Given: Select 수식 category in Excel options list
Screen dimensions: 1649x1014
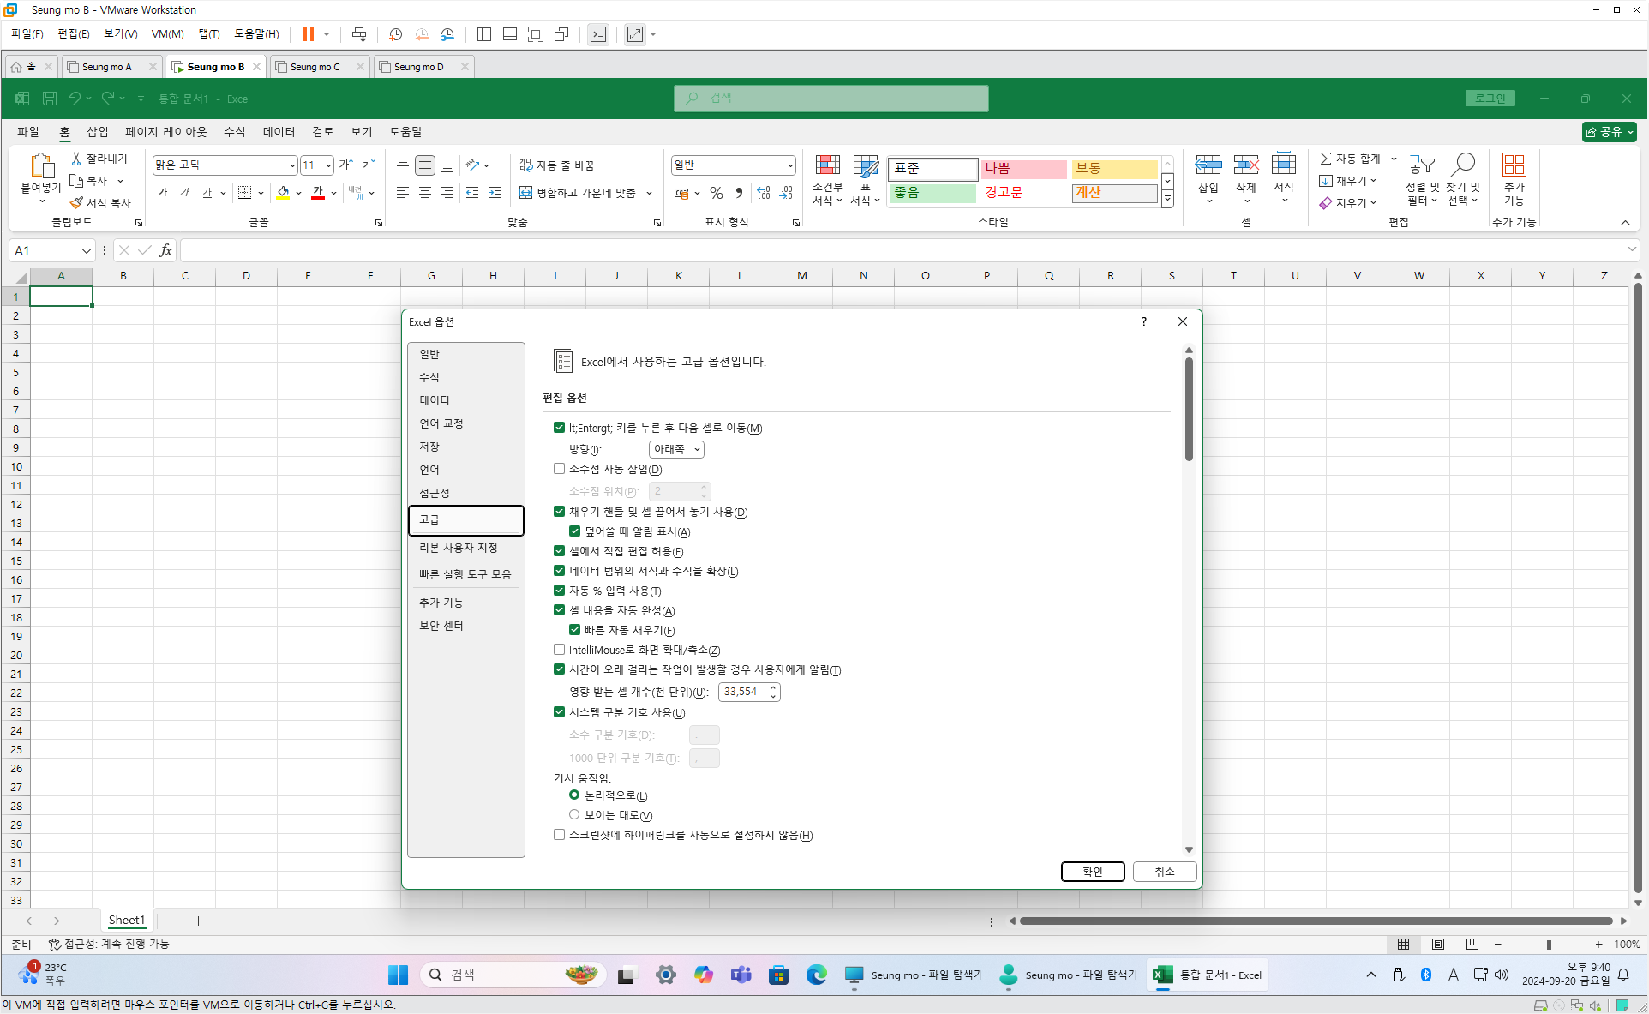Looking at the screenshot, I should tap(429, 377).
